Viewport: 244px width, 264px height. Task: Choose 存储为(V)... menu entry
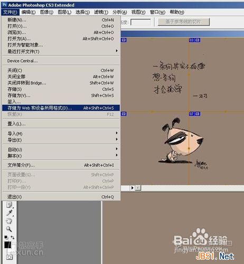(61, 96)
